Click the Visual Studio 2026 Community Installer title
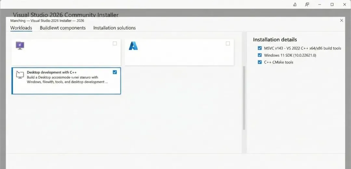This screenshot has height=169, width=351. point(66,15)
